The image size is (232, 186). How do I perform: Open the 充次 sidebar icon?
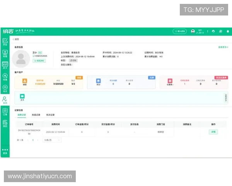5,89
